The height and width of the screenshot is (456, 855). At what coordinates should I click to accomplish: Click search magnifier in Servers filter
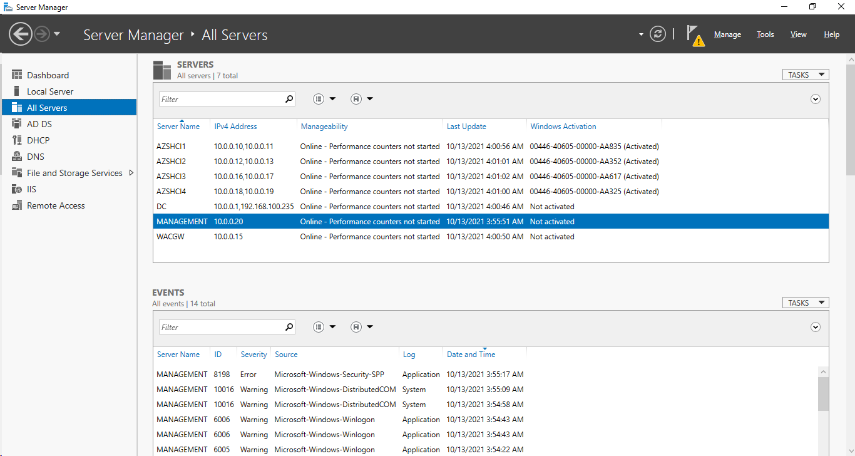(289, 99)
